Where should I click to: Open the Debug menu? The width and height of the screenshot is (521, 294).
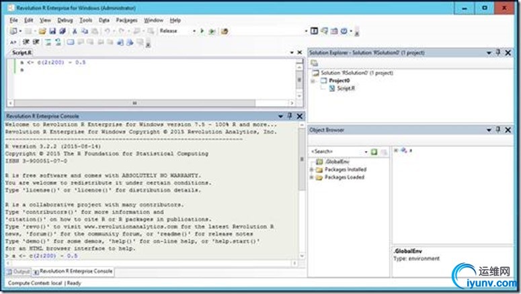[65, 20]
